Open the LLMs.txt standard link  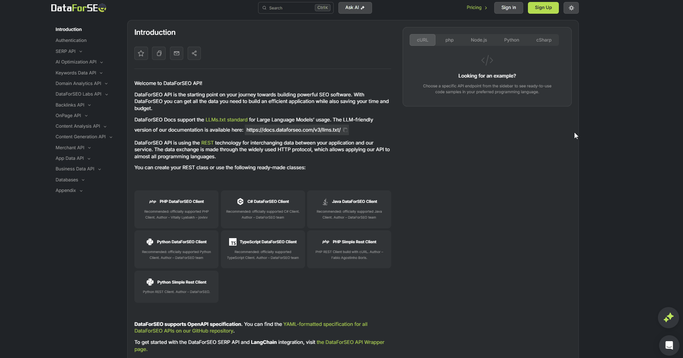226,120
